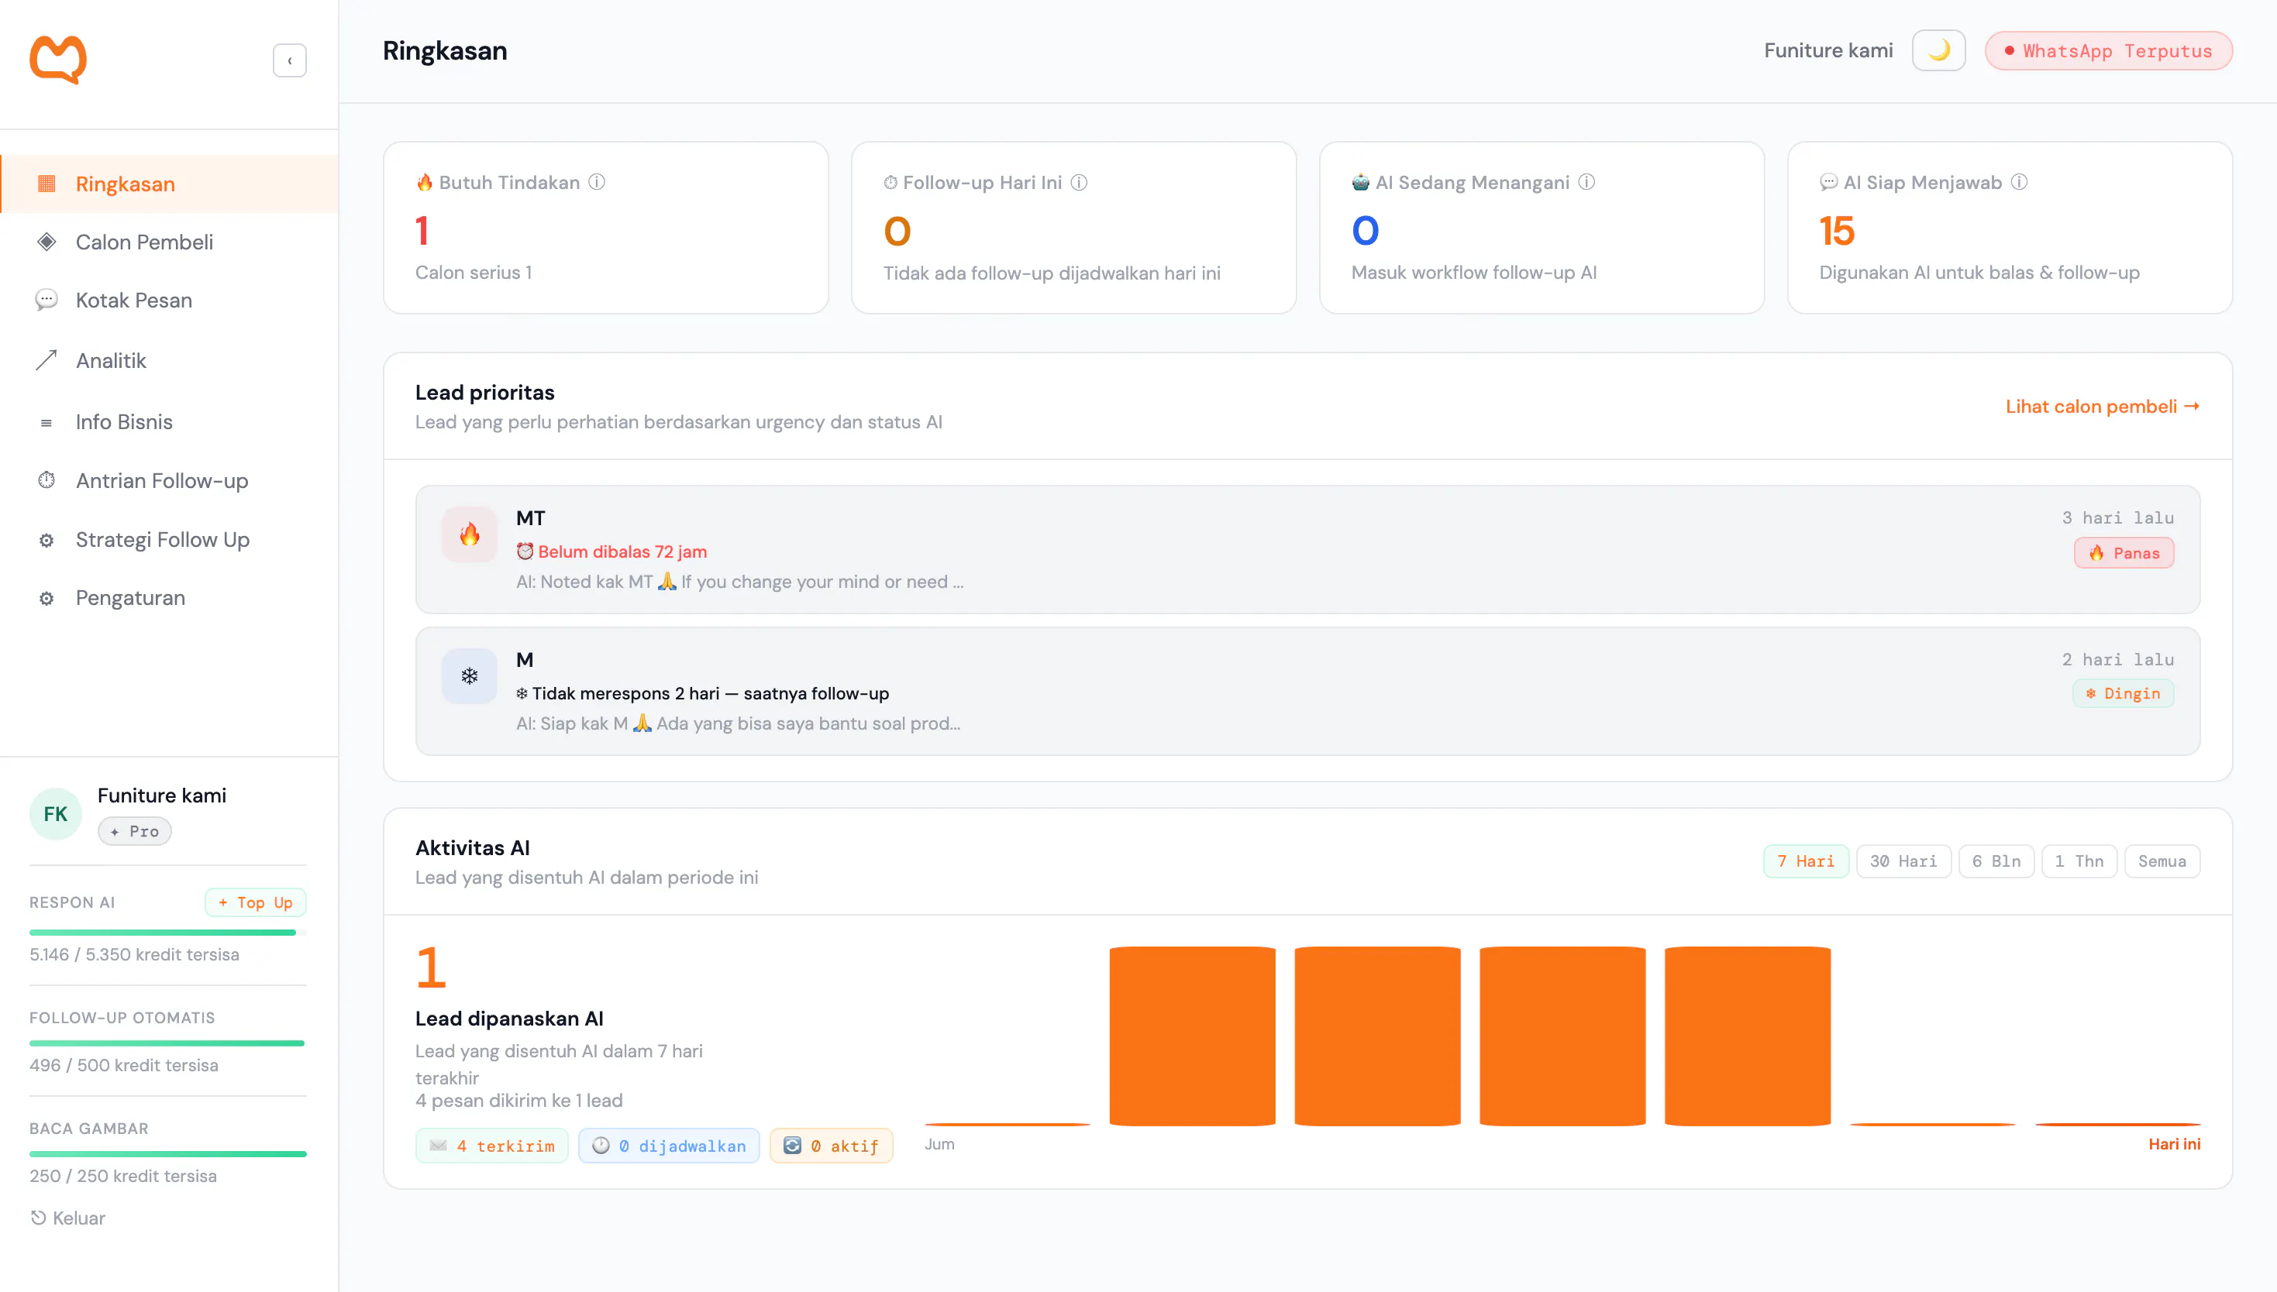Screen dimensions: 2277x1292
Task: Click the snowflake avatar icon for M
Action: click(470, 676)
